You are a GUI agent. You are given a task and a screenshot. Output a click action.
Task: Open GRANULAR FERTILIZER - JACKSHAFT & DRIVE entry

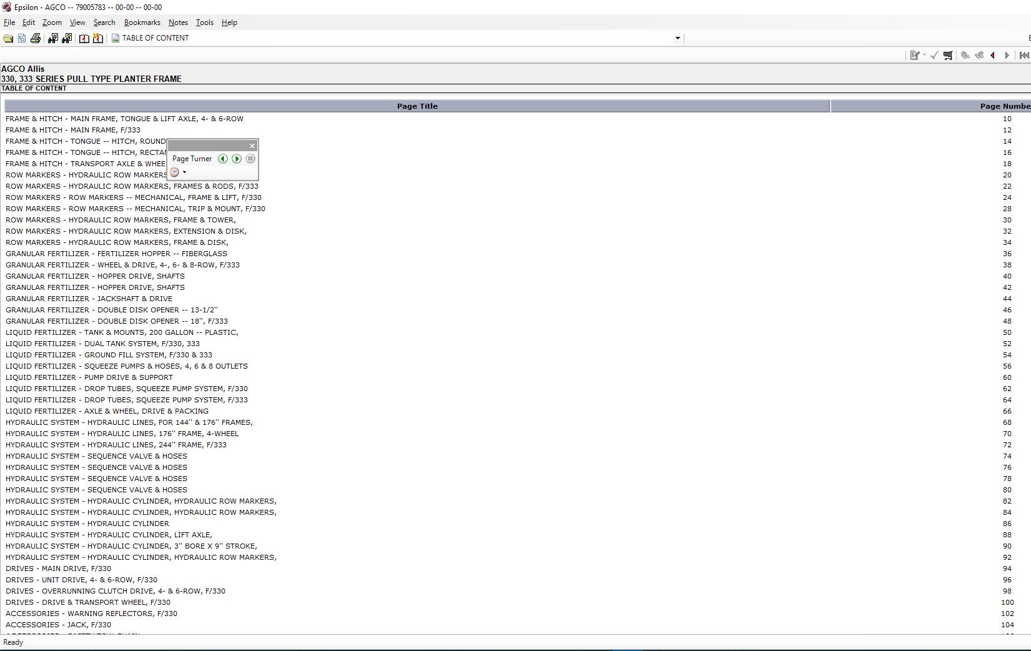(x=89, y=299)
